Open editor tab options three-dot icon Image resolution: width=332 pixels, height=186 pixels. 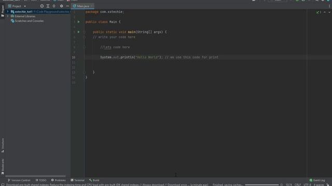pos(329,6)
